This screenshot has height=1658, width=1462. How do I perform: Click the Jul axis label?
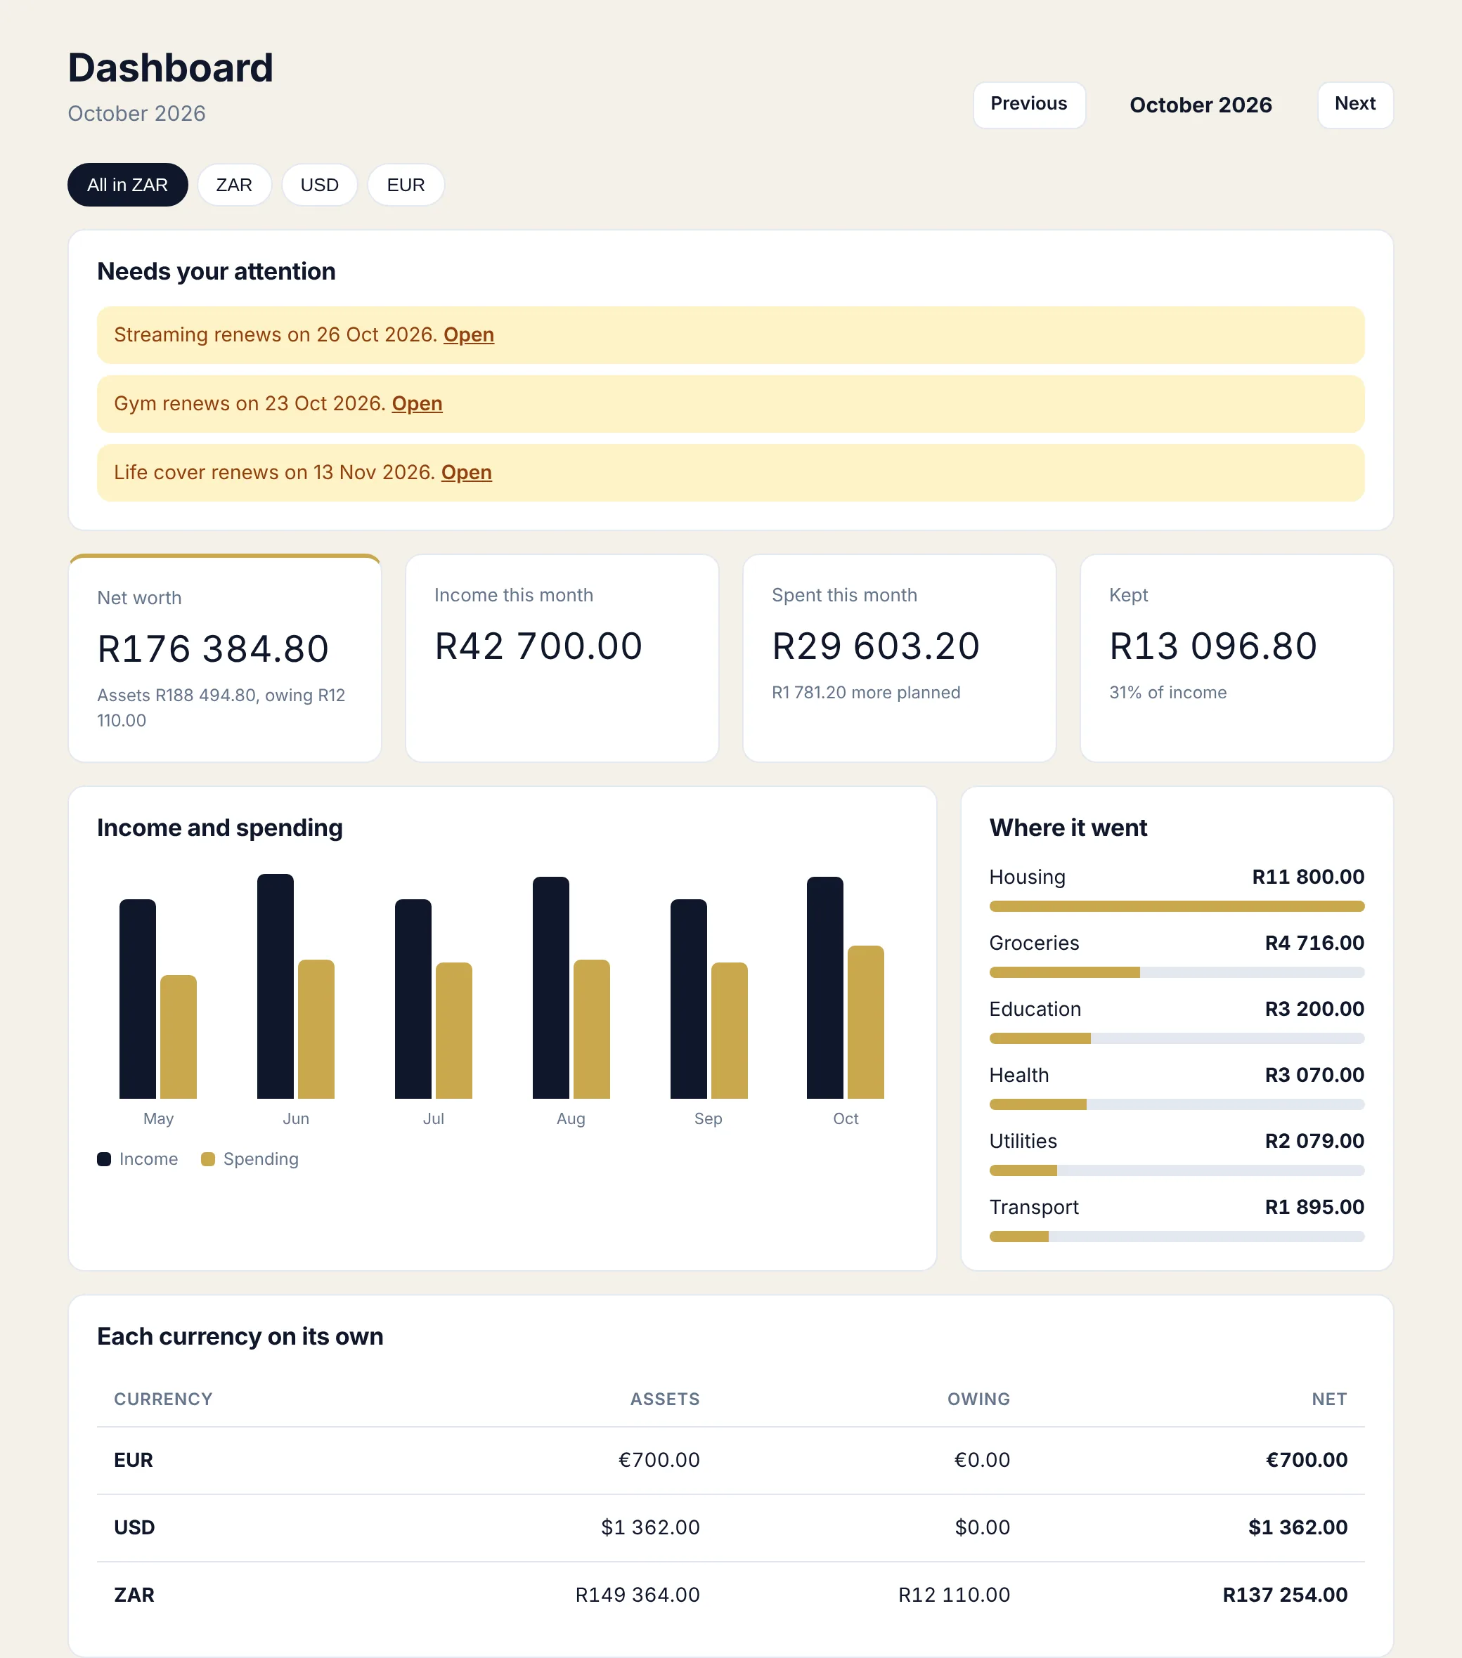coord(434,1118)
